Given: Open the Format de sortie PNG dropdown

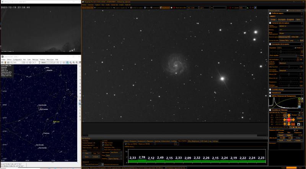Looking at the screenshot, I should (x=289, y=41).
